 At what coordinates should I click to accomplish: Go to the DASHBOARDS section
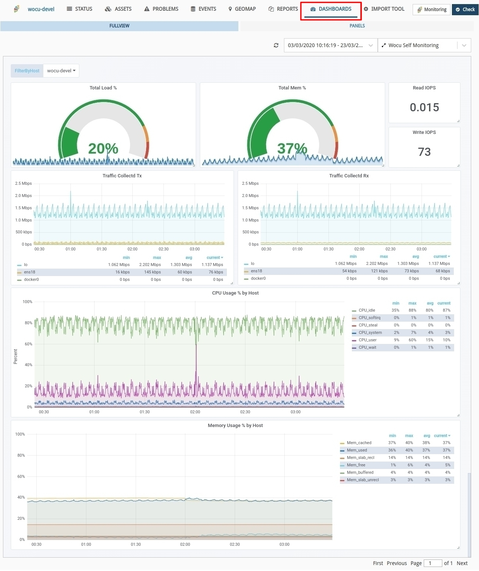(x=331, y=9)
